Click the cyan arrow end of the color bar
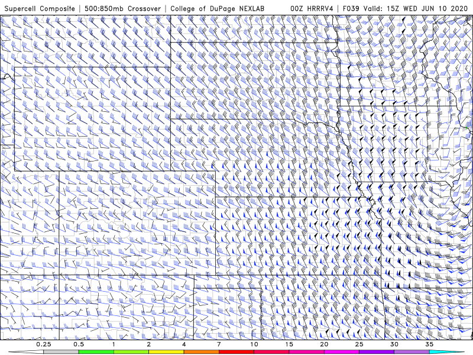Image resolution: width=473 pixels, height=355 pixels. [447, 352]
